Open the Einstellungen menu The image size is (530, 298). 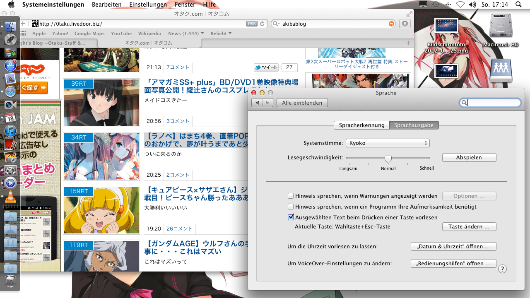pyautogui.click(x=148, y=5)
